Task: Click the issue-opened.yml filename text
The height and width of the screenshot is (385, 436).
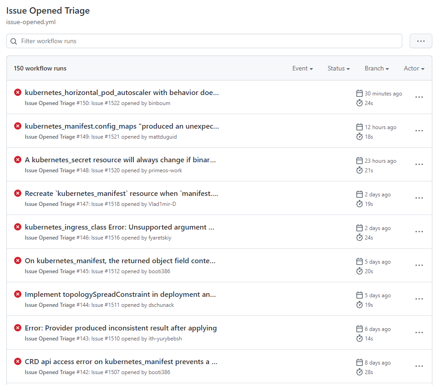Action: point(31,22)
